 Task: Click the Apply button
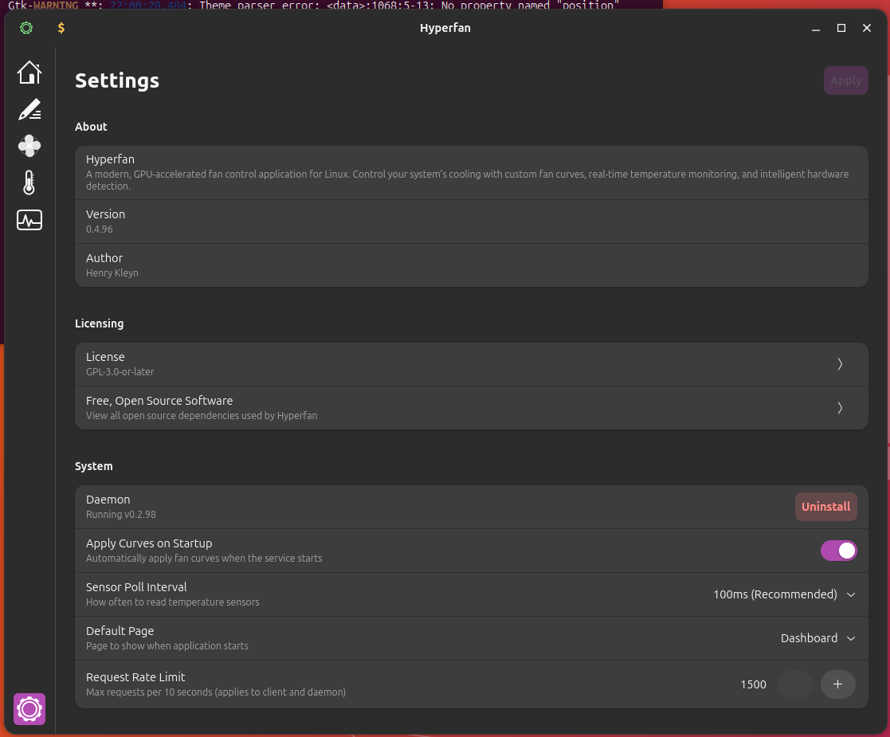coord(845,80)
